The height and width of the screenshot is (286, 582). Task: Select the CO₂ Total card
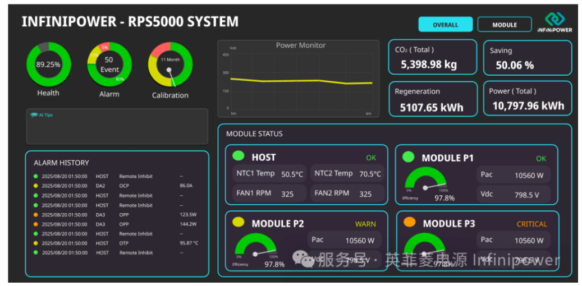click(432, 57)
